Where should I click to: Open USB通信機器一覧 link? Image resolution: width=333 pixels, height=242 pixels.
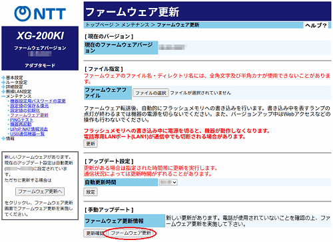(27, 134)
